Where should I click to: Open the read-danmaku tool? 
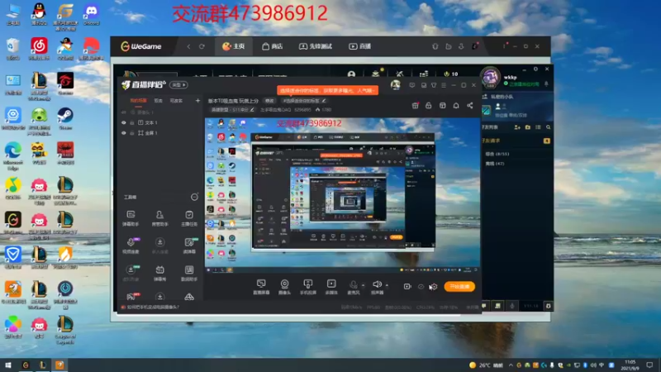point(189,246)
